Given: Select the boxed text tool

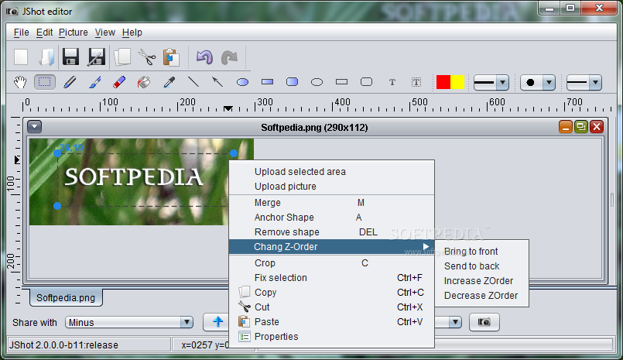Looking at the screenshot, I should 416,82.
